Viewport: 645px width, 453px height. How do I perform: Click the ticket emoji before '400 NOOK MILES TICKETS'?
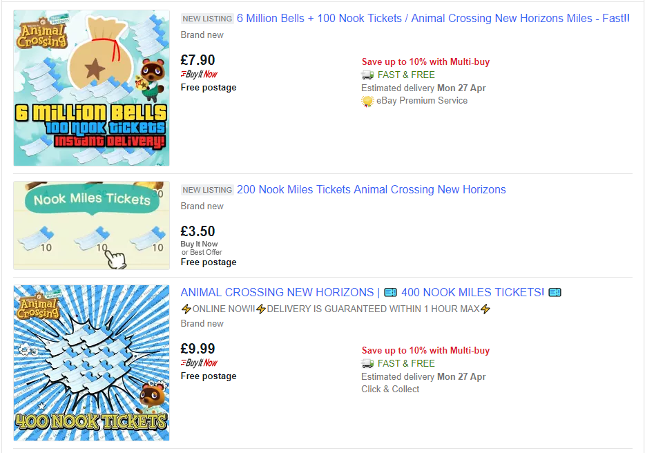point(390,293)
